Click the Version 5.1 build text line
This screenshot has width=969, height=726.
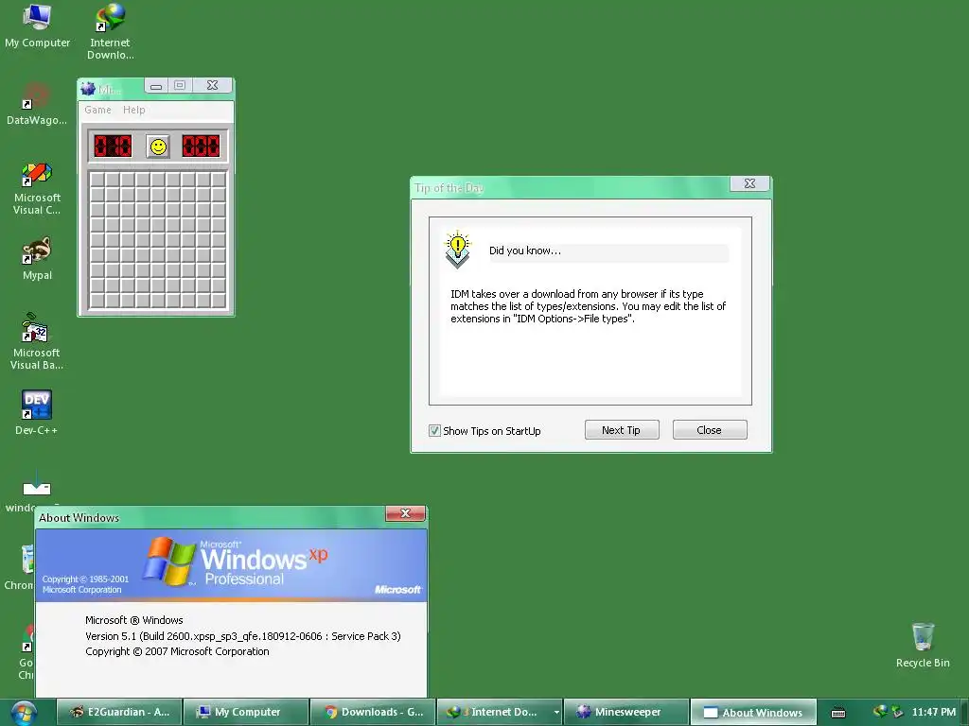(x=243, y=636)
